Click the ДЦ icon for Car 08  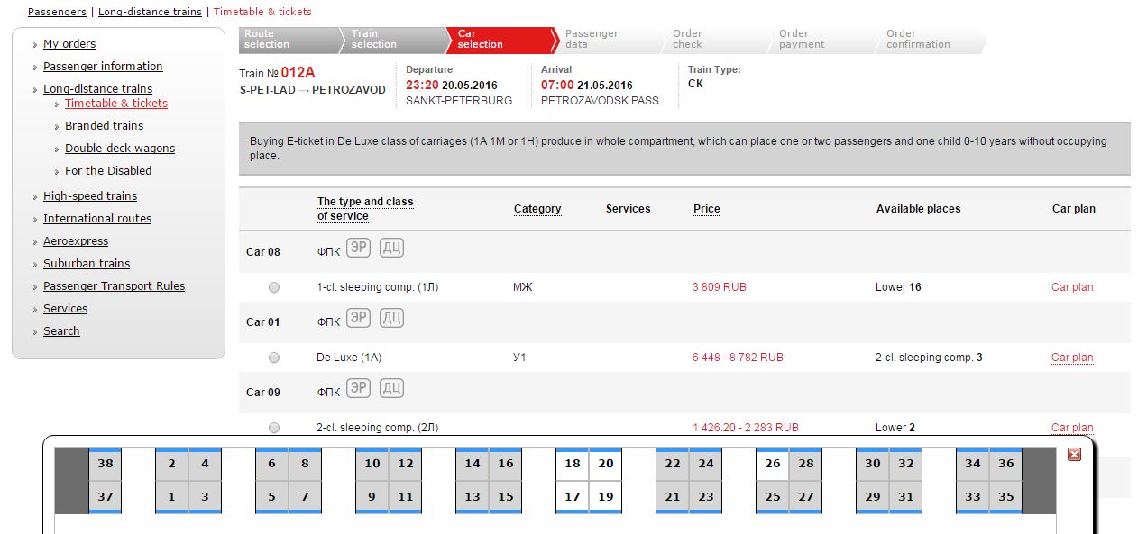(x=391, y=247)
